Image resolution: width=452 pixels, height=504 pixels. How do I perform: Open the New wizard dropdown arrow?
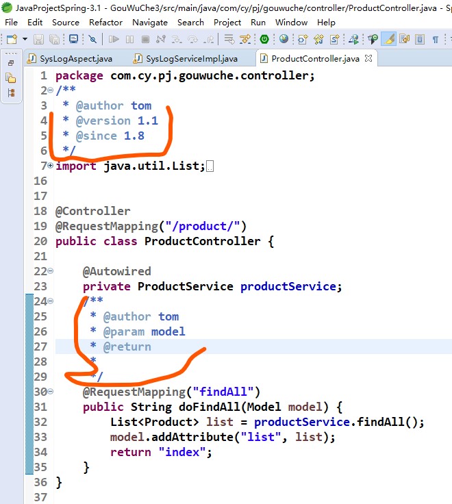[25, 39]
